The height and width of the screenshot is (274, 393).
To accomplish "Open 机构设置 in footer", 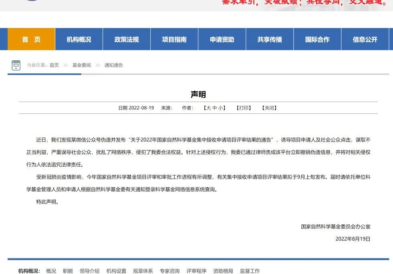I will coord(116,271).
